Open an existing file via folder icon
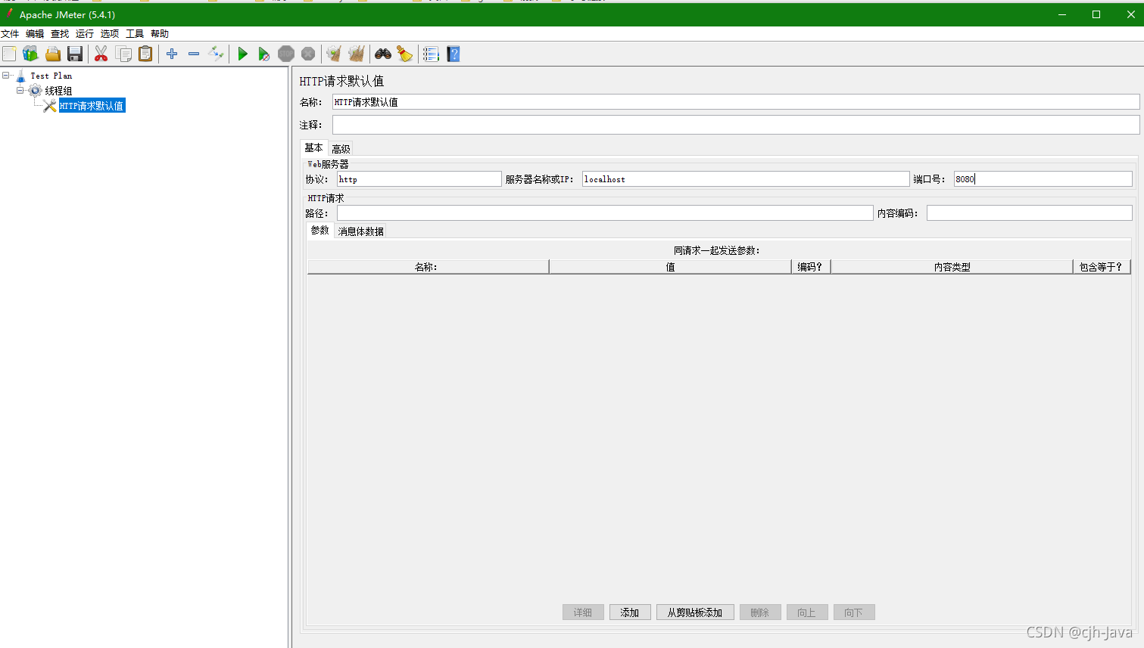Screen dimensions: 1144x648 (53, 54)
